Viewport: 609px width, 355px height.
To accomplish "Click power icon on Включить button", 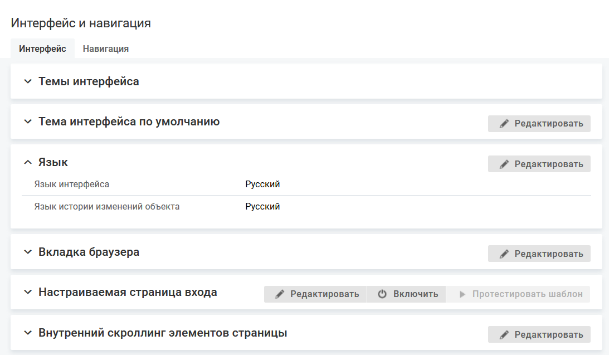I will coord(382,294).
